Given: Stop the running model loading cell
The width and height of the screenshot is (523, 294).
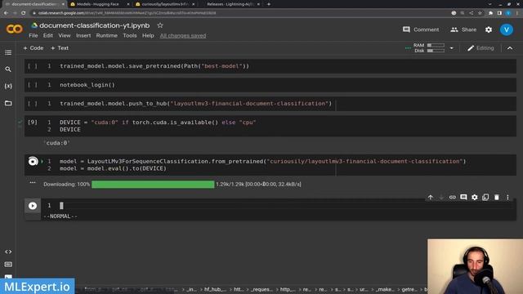Looking at the screenshot, I should point(33,162).
